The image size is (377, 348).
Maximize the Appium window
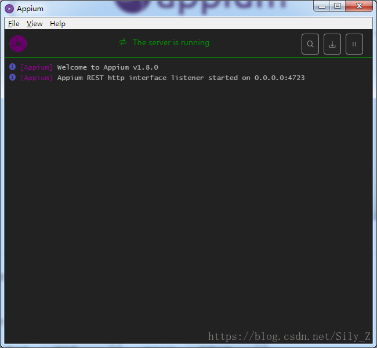click(338, 6)
